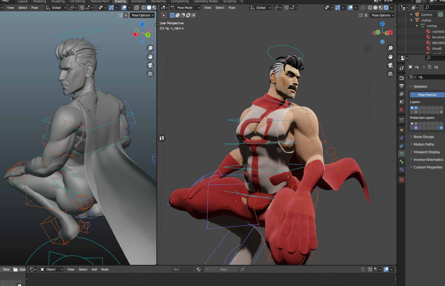Click the red X axis on right gizmo
The image size is (445, 286).
click(x=390, y=32)
